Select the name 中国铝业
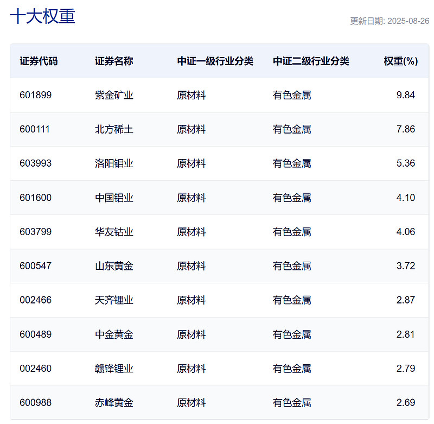The image size is (434, 424). [x=114, y=198]
